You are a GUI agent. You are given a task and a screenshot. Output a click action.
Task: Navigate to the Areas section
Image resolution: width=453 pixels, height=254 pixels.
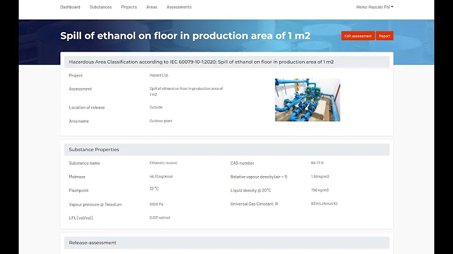pos(152,7)
